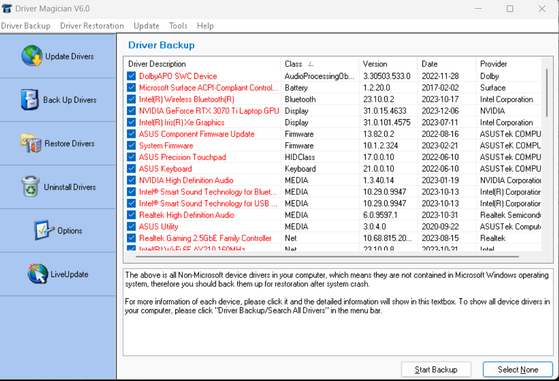This screenshot has width=559, height=381.
Task: Toggle the Intel(R) Wireless Bluetooth(R) checkbox
Action: coord(132,99)
